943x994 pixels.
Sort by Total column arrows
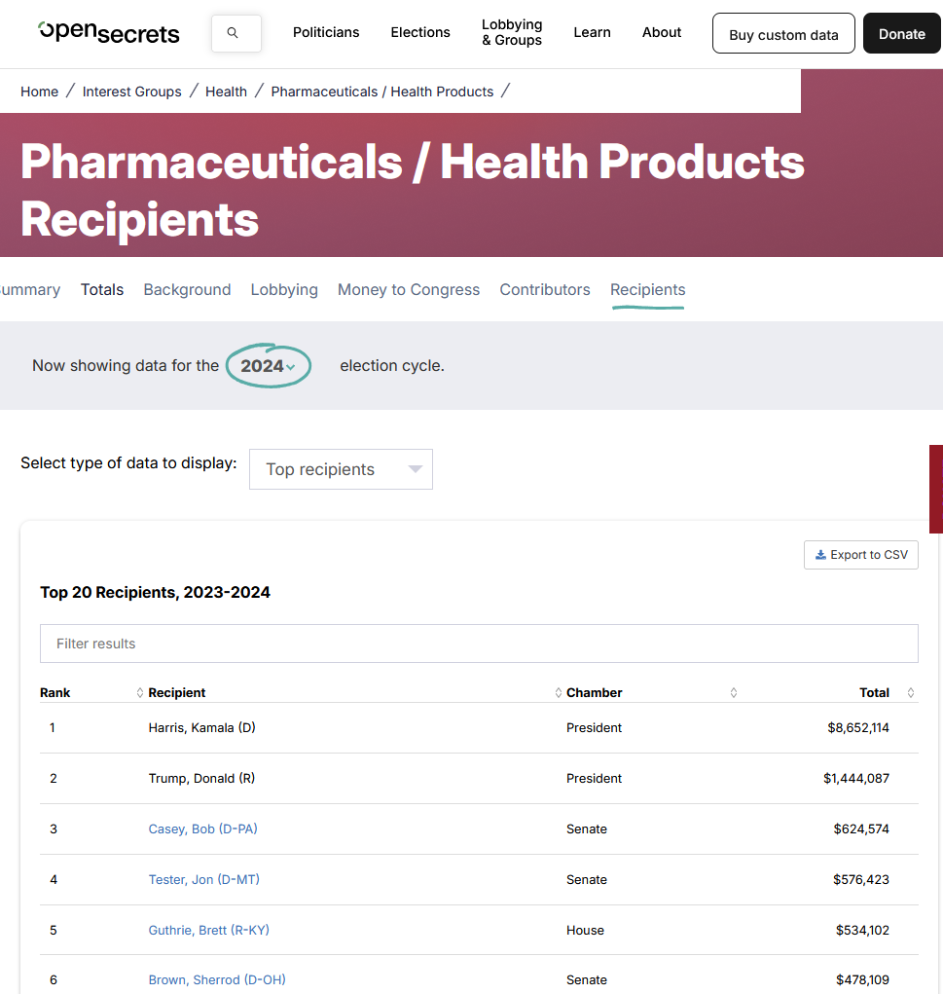[x=911, y=693]
